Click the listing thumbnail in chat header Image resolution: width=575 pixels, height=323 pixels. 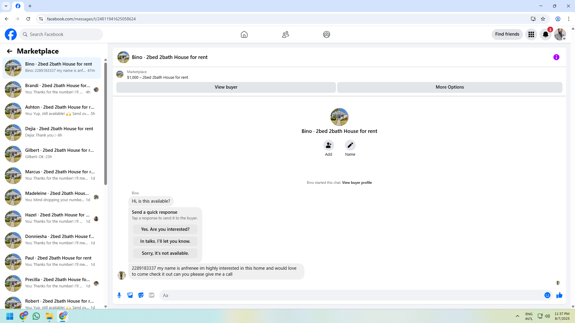[x=123, y=57]
